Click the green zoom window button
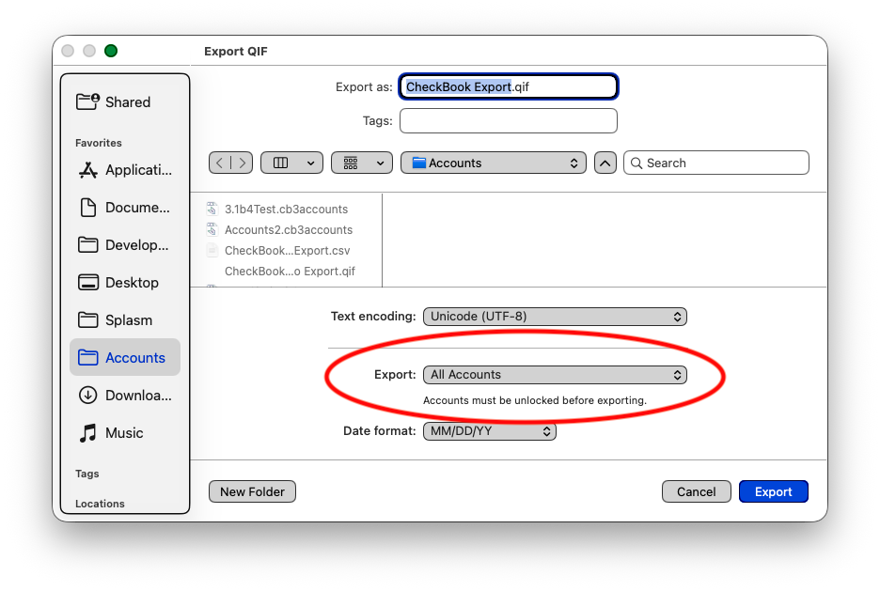Image resolution: width=880 pixels, height=591 pixels. click(x=111, y=51)
